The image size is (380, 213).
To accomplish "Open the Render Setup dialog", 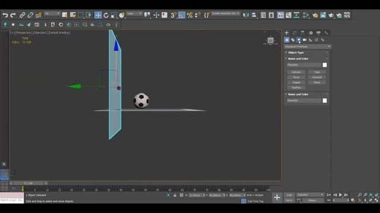I will click(315, 15).
